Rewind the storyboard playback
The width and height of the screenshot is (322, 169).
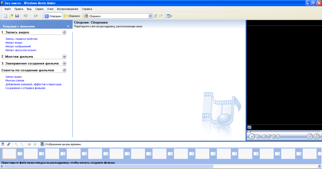(29, 144)
